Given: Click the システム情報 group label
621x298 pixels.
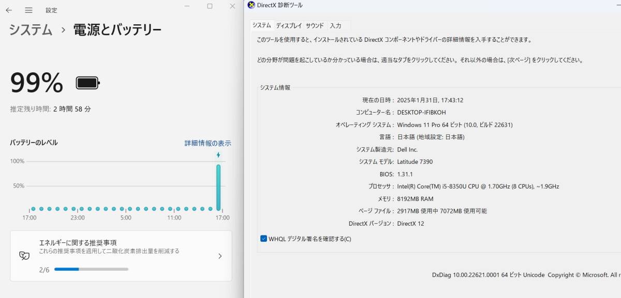Looking at the screenshot, I should (275, 87).
